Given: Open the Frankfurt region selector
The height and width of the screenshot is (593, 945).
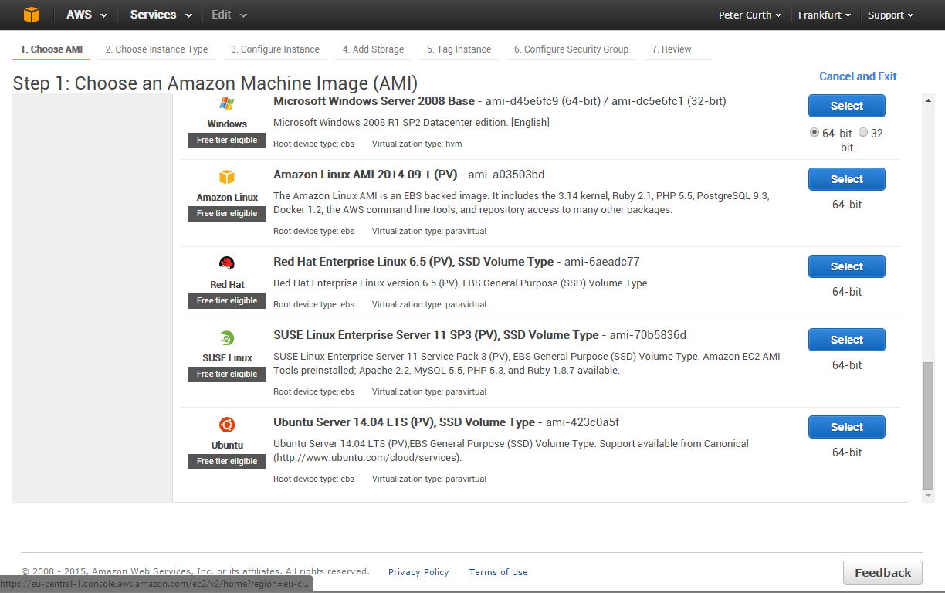Looking at the screenshot, I should click(825, 15).
